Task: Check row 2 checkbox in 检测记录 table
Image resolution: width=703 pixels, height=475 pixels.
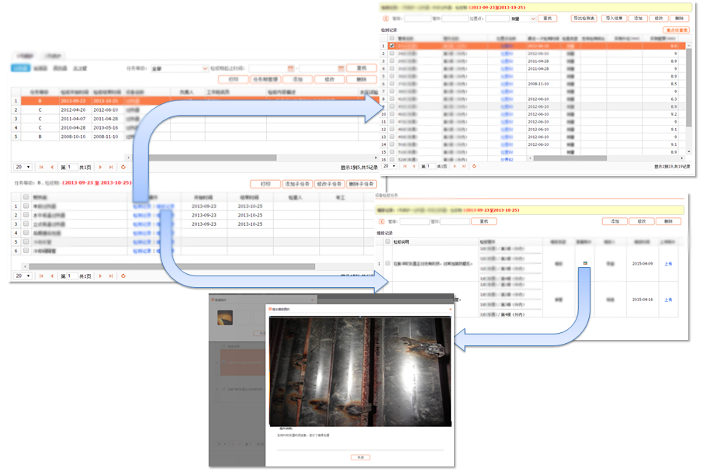Action: tap(392, 54)
